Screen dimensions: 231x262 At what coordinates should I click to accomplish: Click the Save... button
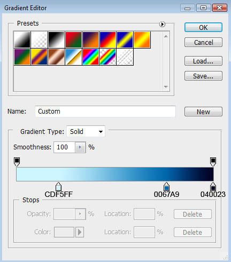[x=203, y=76]
